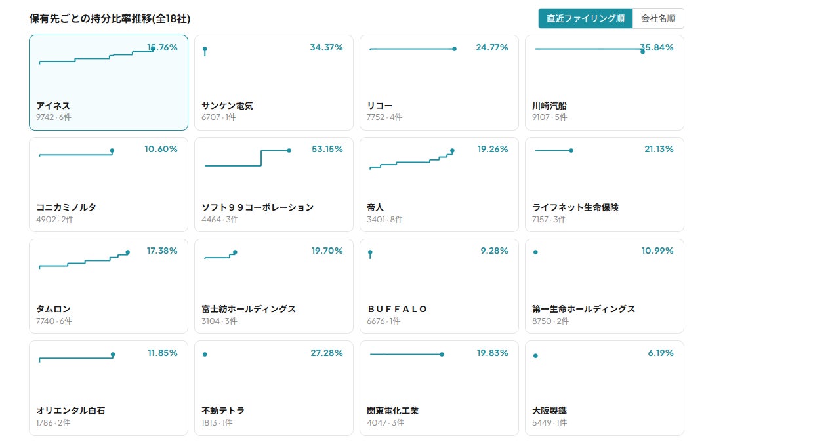Select the リコー company card
This screenshot has width=828, height=442.
point(439,83)
